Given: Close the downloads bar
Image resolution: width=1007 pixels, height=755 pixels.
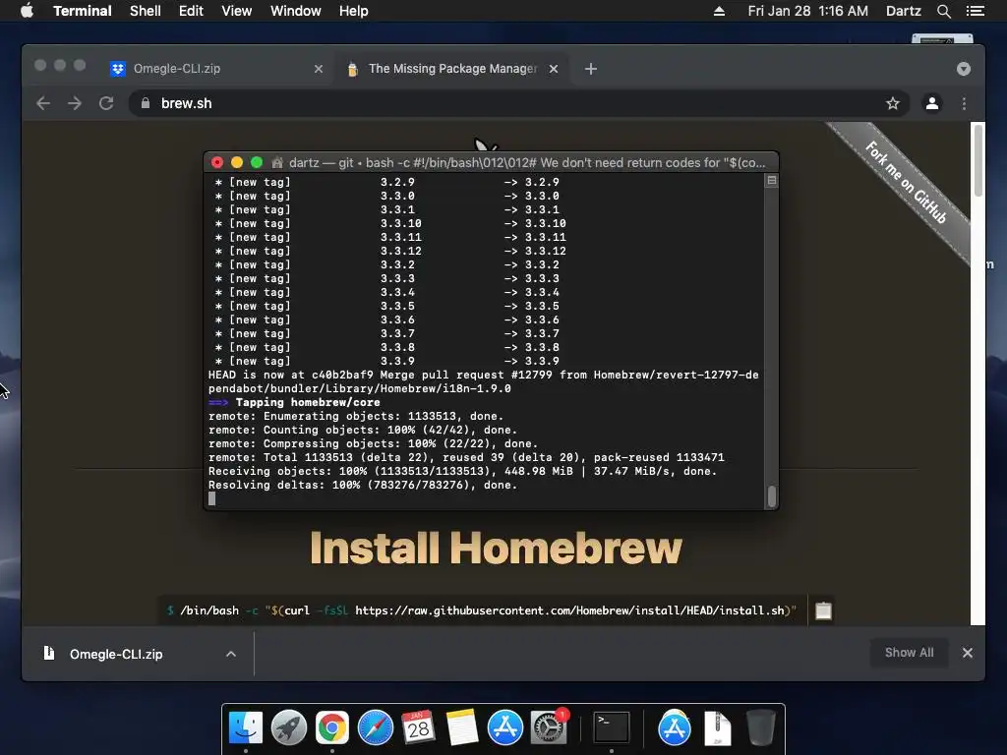Looking at the screenshot, I should (968, 653).
